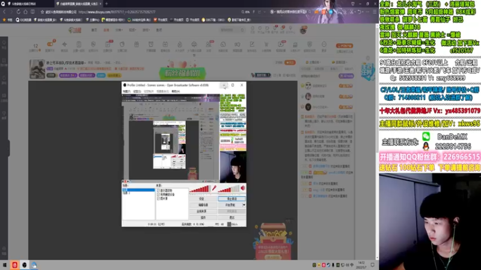Click the heart icon in Douyu header
This screenshot has width=481, height=270.
pyautogui.click(x=260, y=28)
